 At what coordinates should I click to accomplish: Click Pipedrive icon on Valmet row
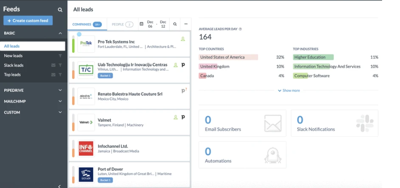coord(183,117)
